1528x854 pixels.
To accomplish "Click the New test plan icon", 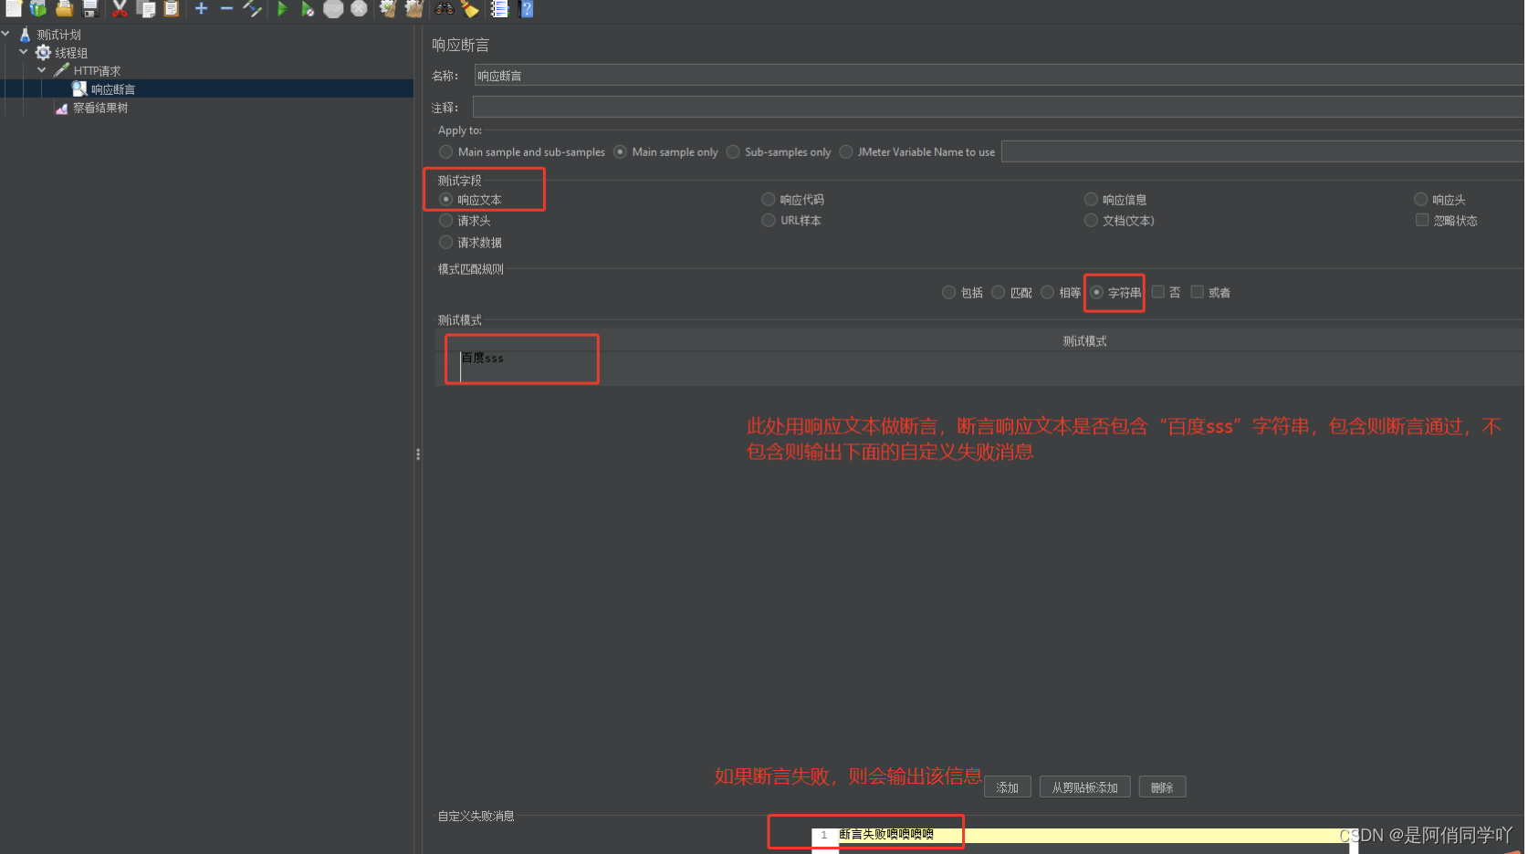I will pyautogui.click(x=13, y=8).
